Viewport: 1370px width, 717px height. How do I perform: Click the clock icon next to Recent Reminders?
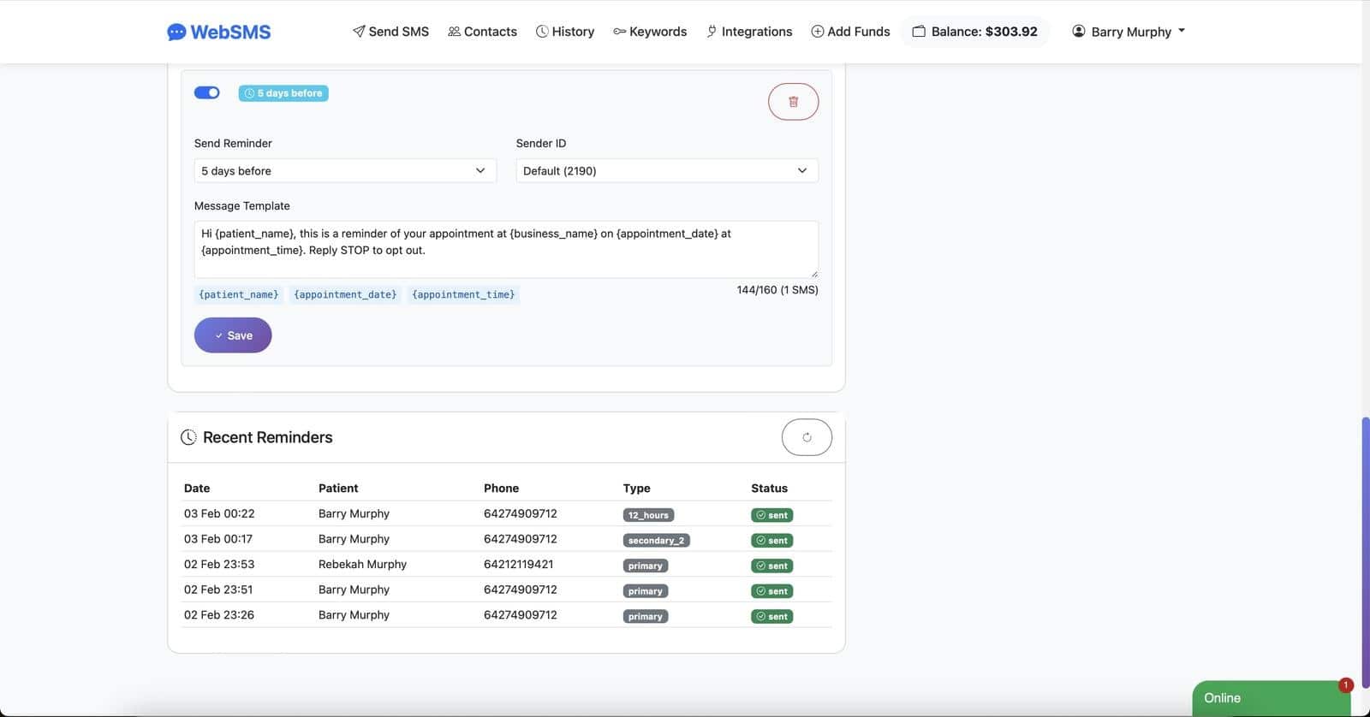[188, 437]
